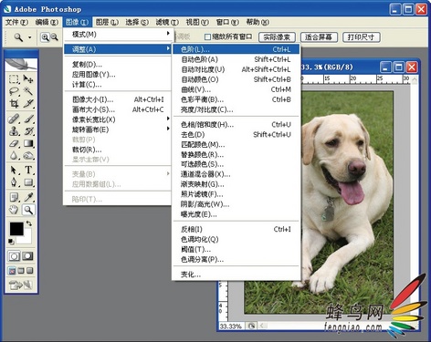The image size is (431, 342).
Task: Select the Magic Wand tool
Action: 28,91
